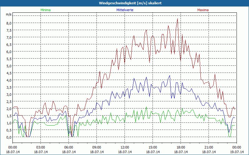Click the 21:00 time axis label

coord(209,147)
